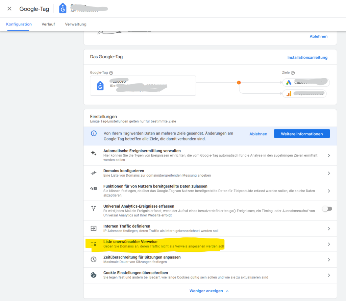
Task: Switch to the Konfiguration tab
Action: click(x=19, y=24)
